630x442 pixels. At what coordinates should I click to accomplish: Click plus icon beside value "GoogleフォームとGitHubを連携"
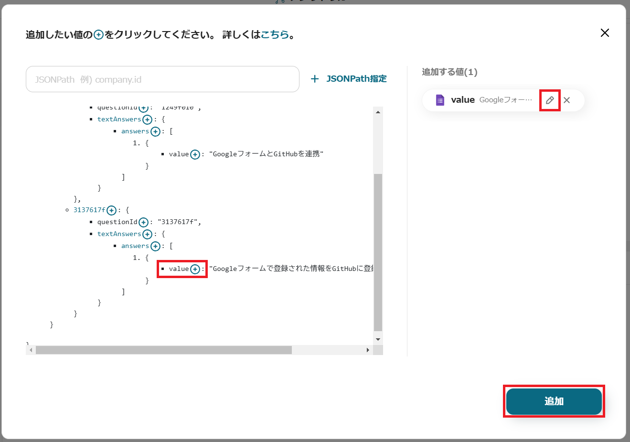[195, 154]
